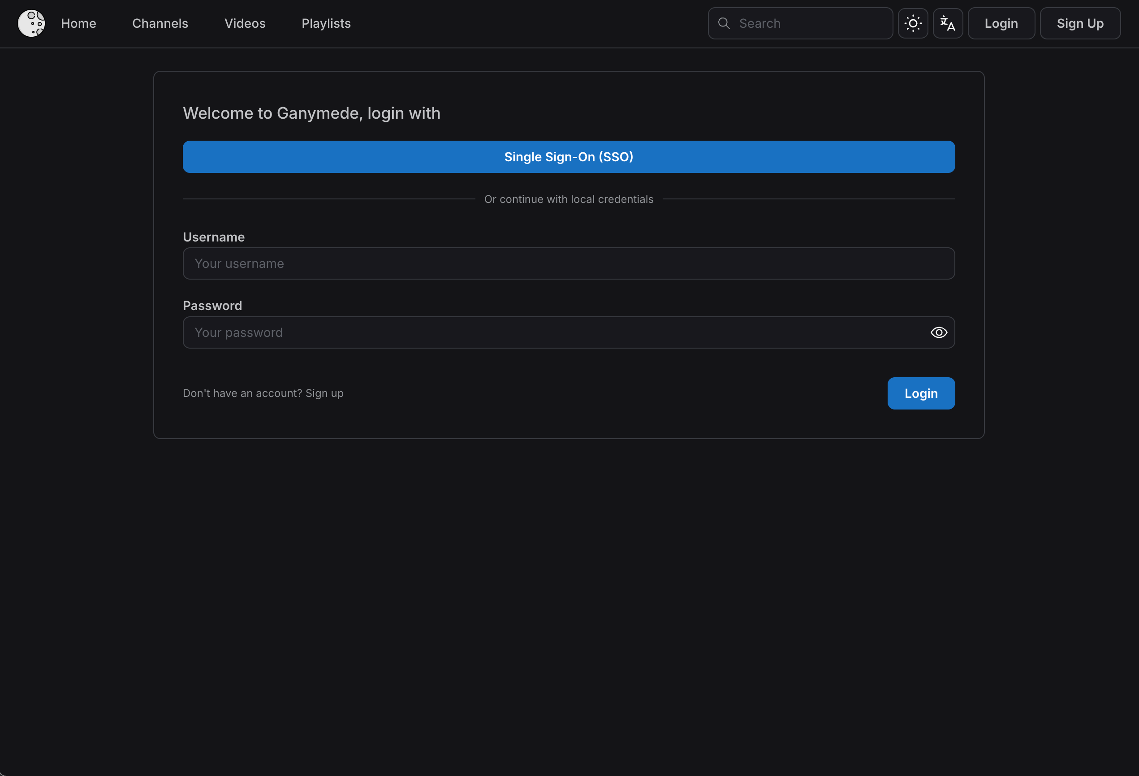Open the Home nav item
Viewport: 1139px width, 776px height.
tap(78, 23)
